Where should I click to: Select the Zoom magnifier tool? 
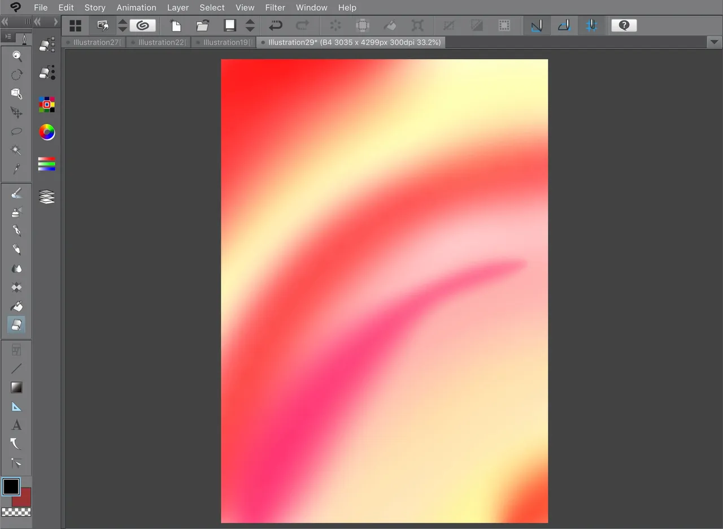(x=17, y=55)
